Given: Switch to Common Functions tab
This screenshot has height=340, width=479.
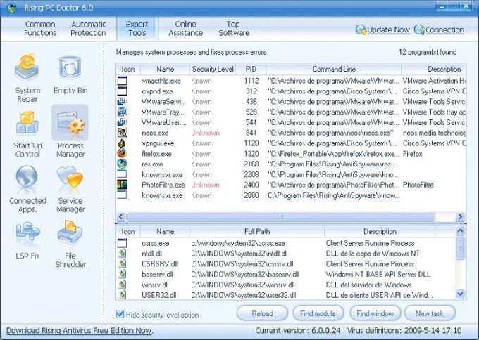Looking at the screenshot, I should pyautogui.click(x=40, y=28).
